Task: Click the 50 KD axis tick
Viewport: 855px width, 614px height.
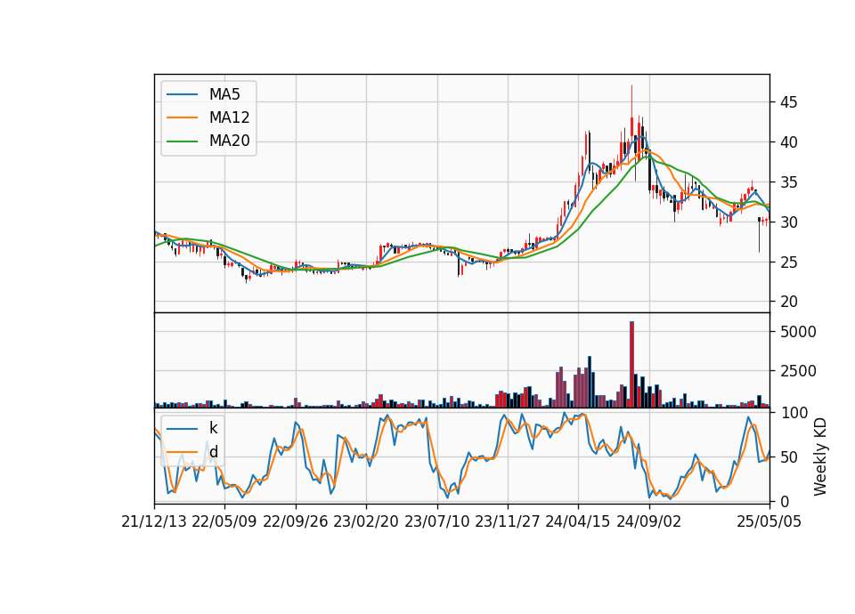Action: coord(788,457)
